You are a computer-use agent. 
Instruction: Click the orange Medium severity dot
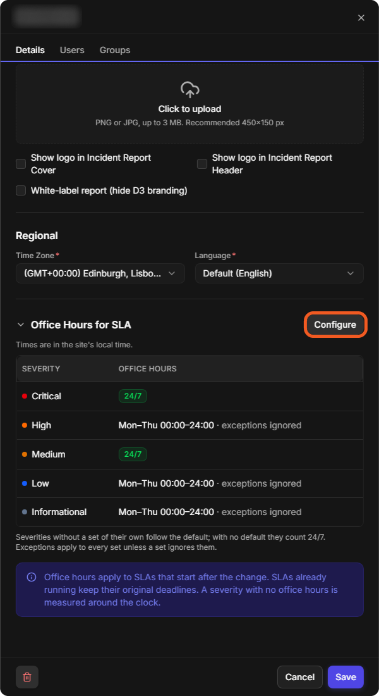tap(25, 454)
